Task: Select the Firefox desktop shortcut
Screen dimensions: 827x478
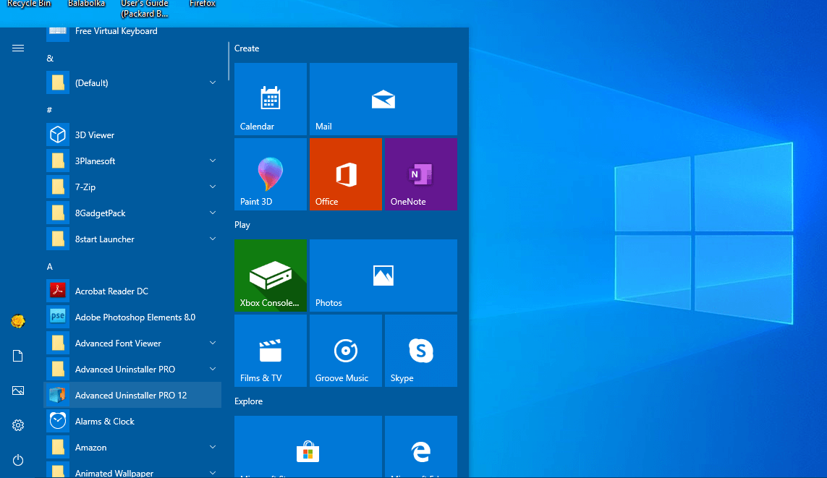Action: (203, 4)
